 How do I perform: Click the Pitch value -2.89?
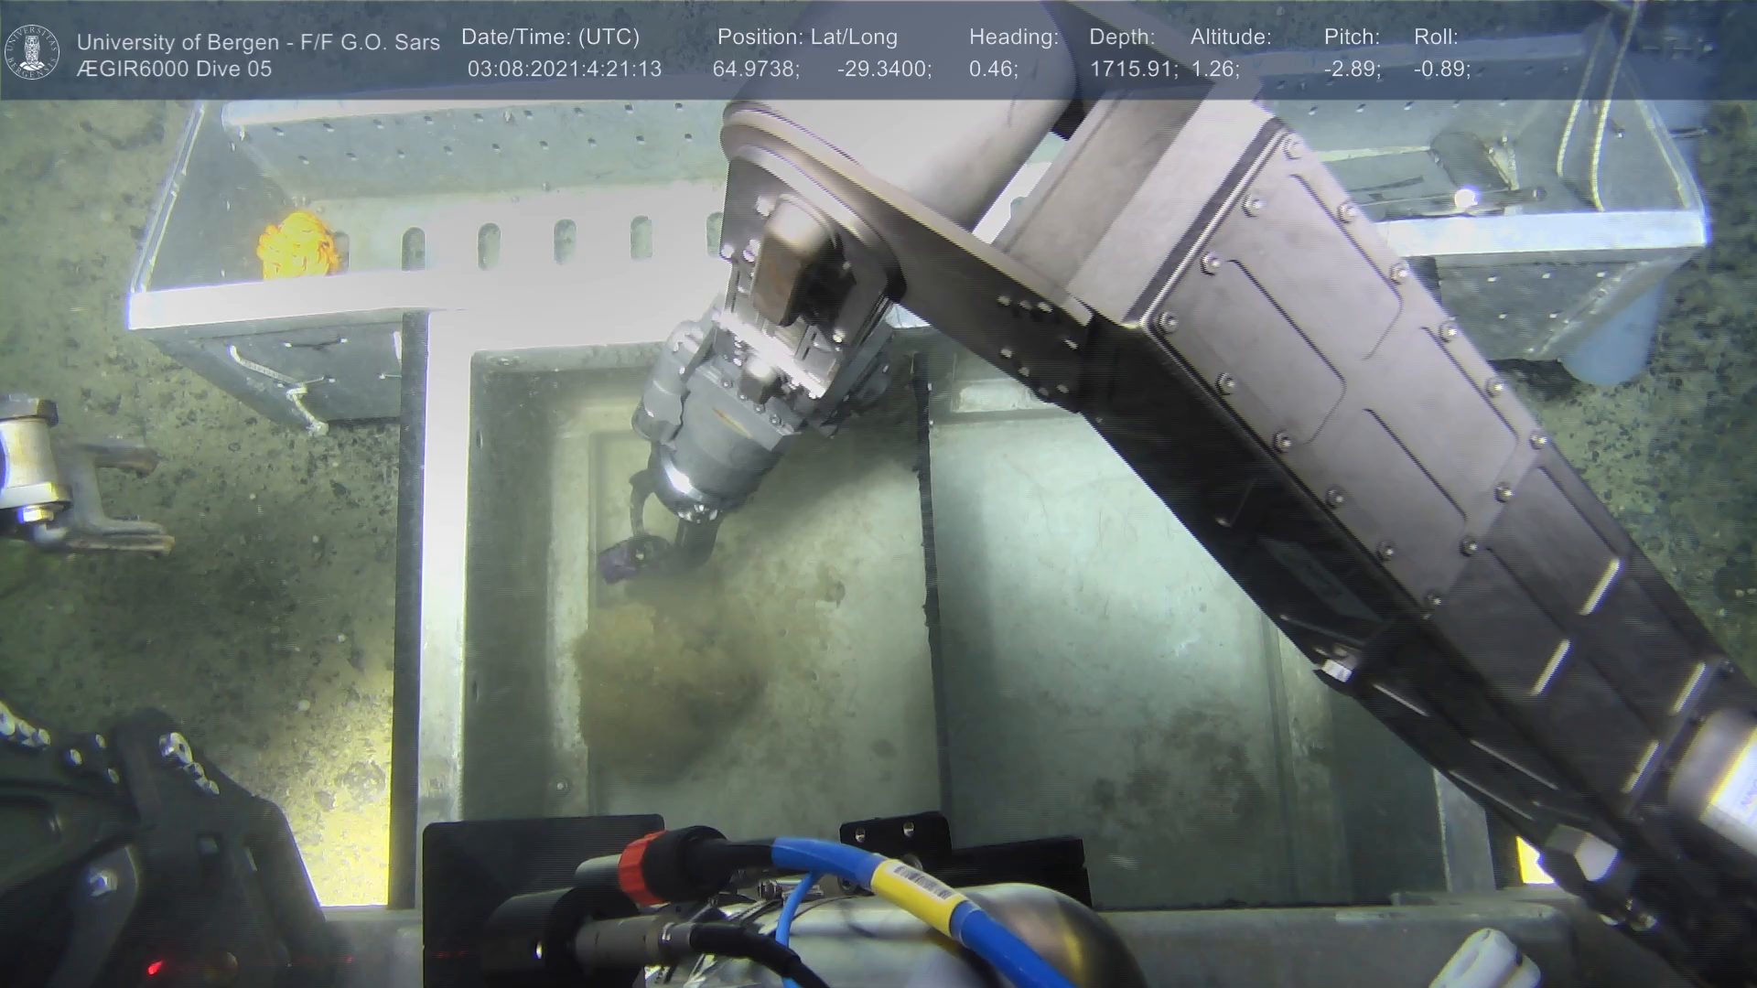[1352, 69]
